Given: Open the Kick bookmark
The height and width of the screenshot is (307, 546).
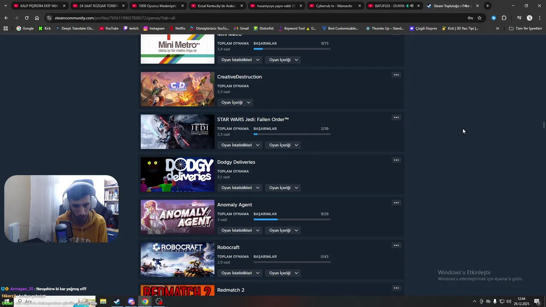Looking at the screenshot, I should [x=45, y=29].
